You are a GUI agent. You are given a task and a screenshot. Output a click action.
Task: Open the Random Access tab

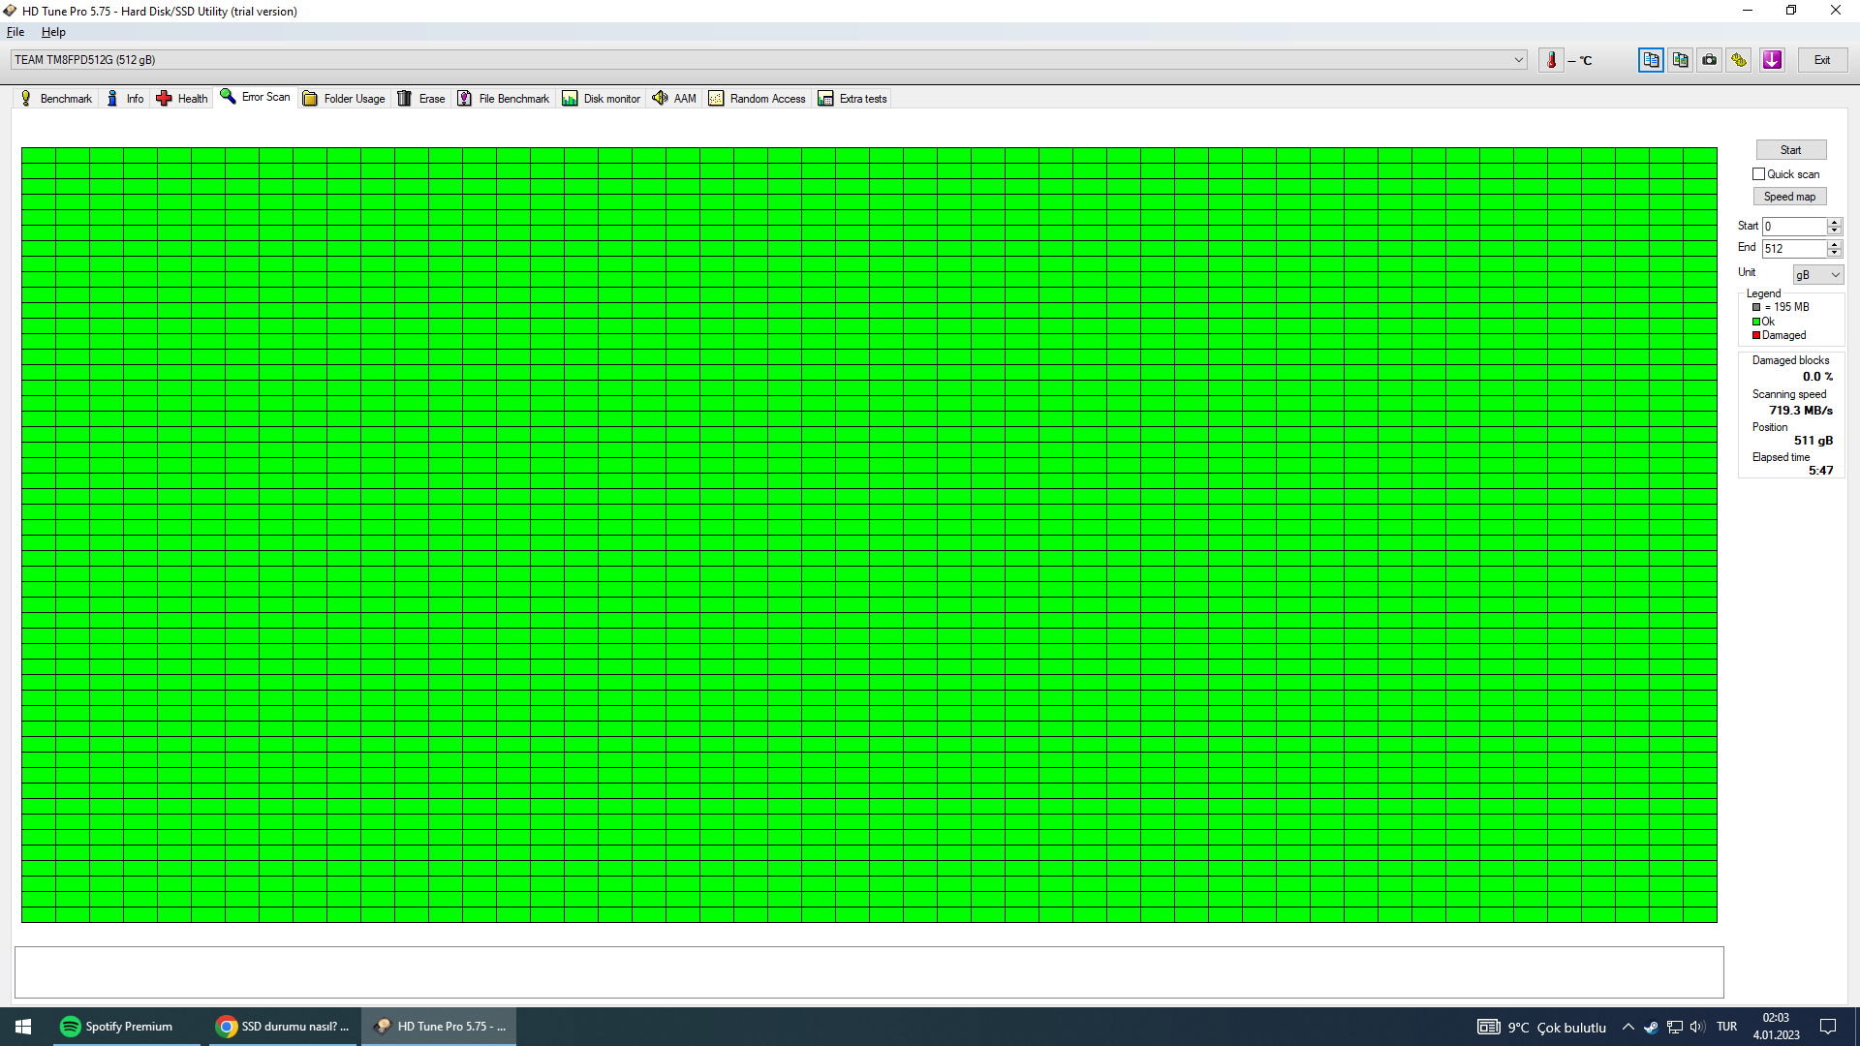click(x=757, y=99)
